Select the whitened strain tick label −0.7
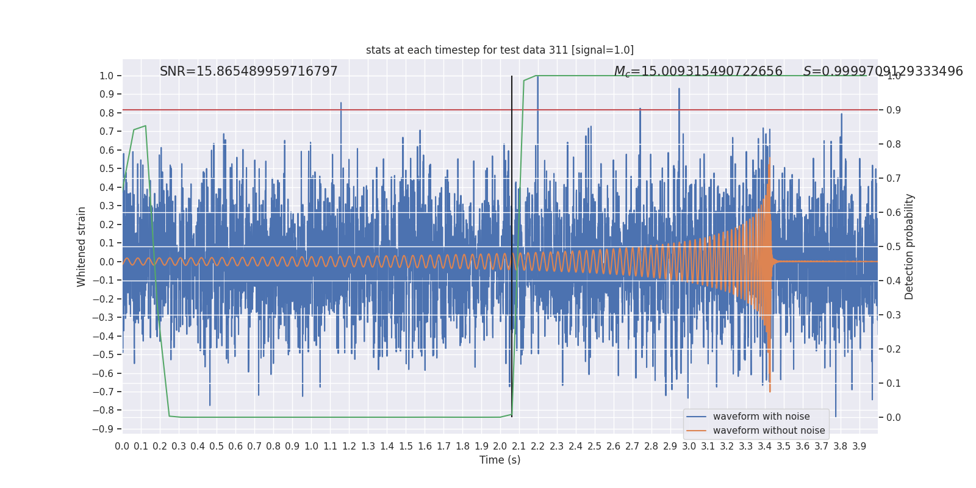This screenshot has height=488, width=976. point(103,392)
